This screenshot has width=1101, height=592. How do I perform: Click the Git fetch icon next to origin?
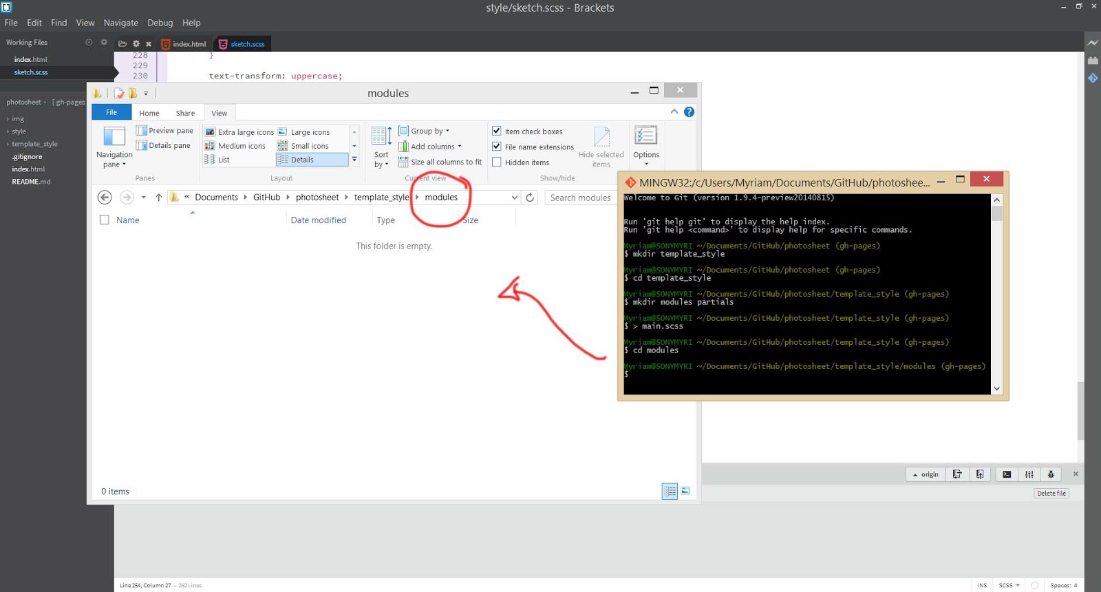957,474
